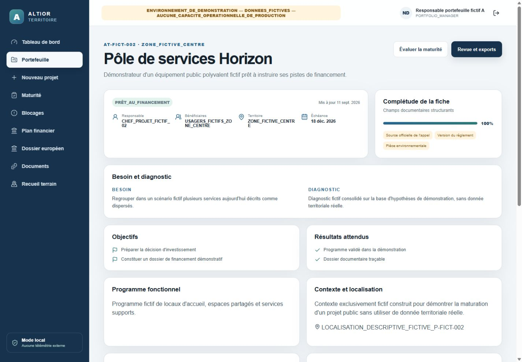Open Revue et exports button
This screenshot has height=362, width=522.
pyautogui.click(x=477, y=49)
